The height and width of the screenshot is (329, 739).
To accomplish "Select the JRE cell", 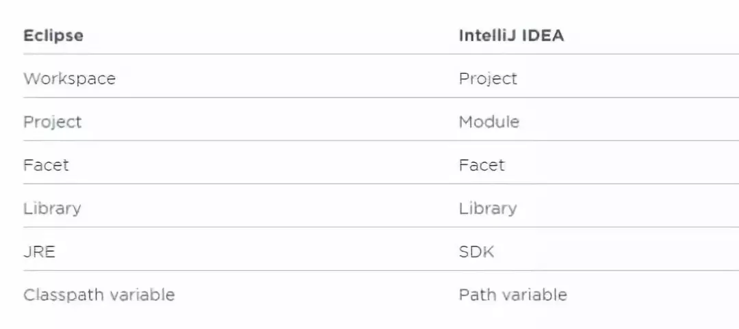I will pyautogui.click(x=39, y=251).
